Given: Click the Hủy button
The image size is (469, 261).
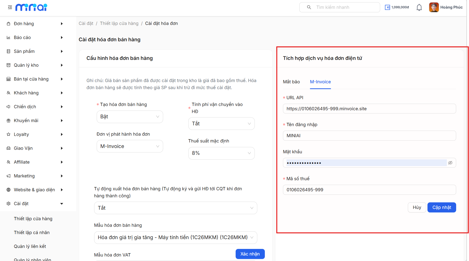Looking at the screenshot, I should (x=417, y=207).
